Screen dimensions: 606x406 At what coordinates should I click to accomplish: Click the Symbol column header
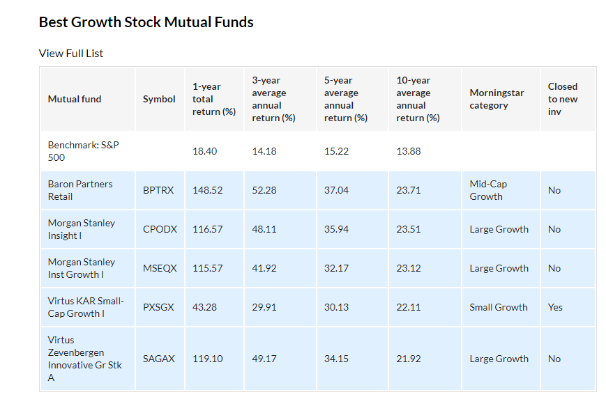[x=159, y=99]
